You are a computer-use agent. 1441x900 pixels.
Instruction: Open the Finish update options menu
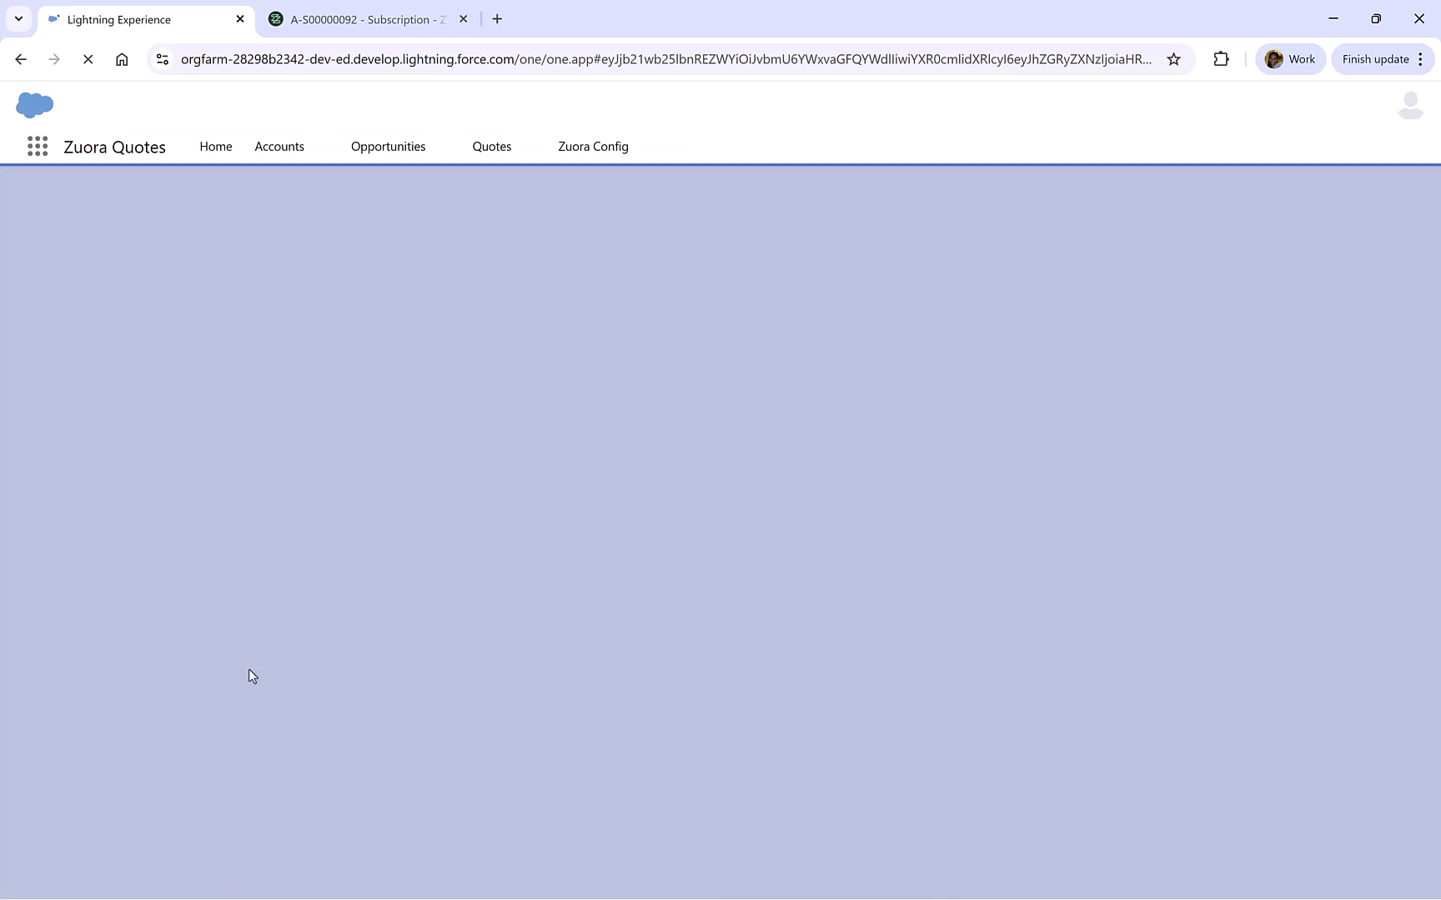(x=1422, y=58)
